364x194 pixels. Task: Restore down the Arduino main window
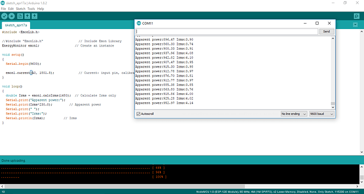tap(345, 3)
